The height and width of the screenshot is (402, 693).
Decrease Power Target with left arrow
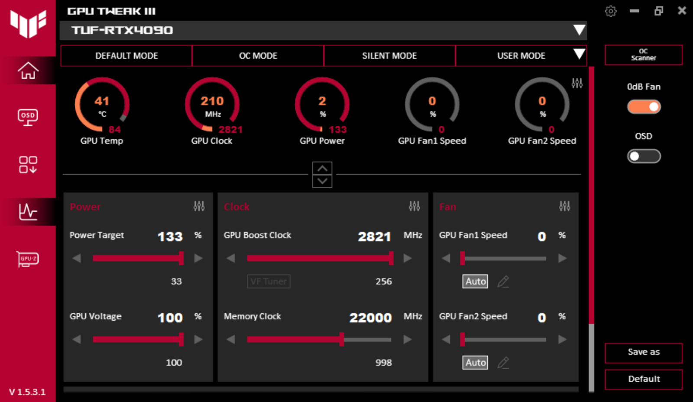(77, 258)
